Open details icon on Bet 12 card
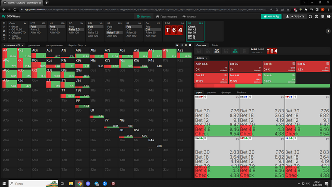This screenshot has height=187, width=332. 328,63
